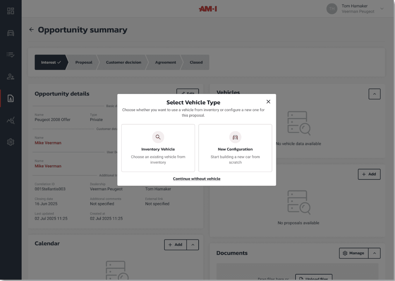Click the Documents panel heading
The height and width of the screenshot is (281, 395).
[232, 253]
